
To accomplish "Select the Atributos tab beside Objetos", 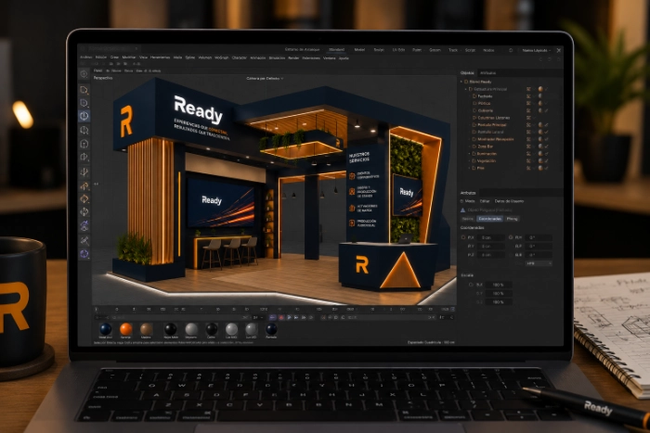I will click(x=487, y=73).
